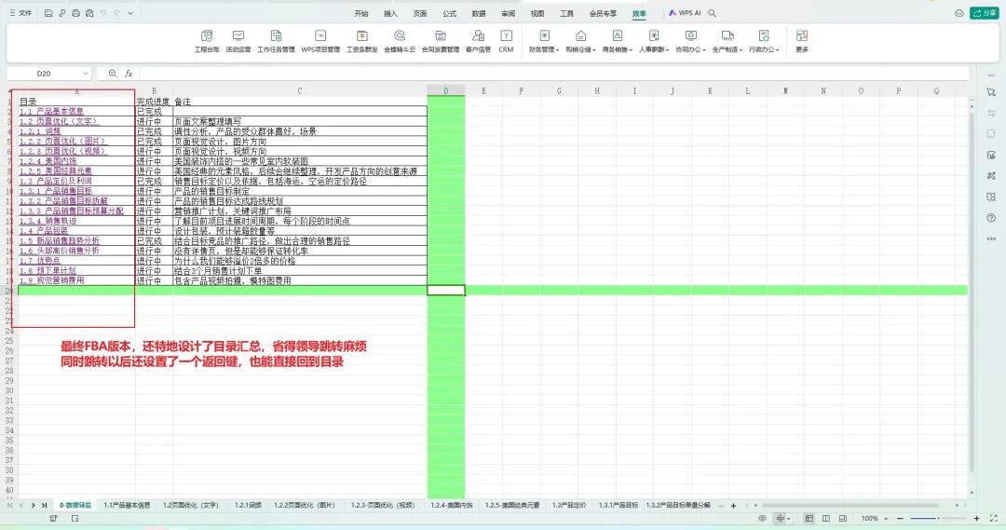Viewport: 1006px width, 530px height.
Task: Switch to the 开始 ribbon tab
Action: (x=361, y=13)
